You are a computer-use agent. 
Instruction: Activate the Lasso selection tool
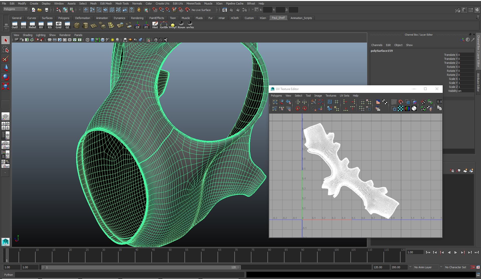[x=6, y=50]
